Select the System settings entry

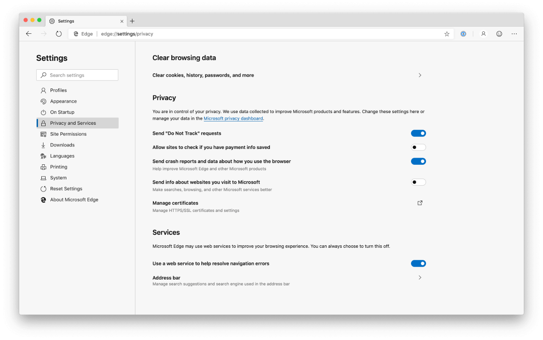[58, 178]
